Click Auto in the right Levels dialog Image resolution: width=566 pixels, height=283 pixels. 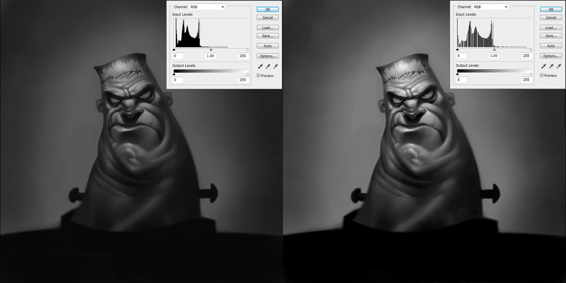(551, 46)
